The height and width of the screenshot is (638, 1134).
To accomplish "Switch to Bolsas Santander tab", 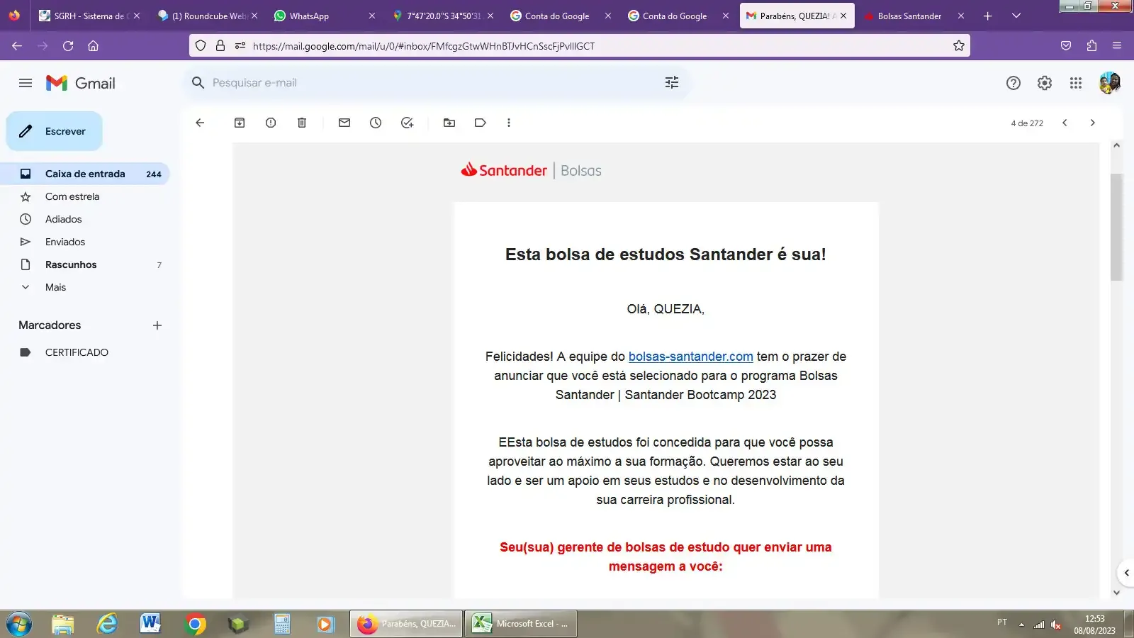I will (914, 16).
